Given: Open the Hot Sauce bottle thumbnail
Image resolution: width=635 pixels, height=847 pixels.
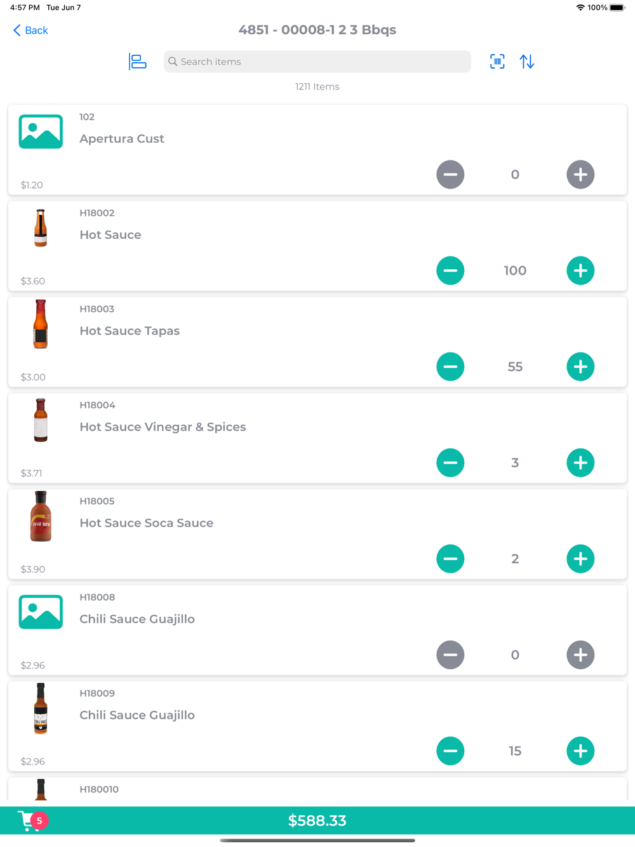Looking at the screenshot, I should pyautogui.click(x=41, y=228).
